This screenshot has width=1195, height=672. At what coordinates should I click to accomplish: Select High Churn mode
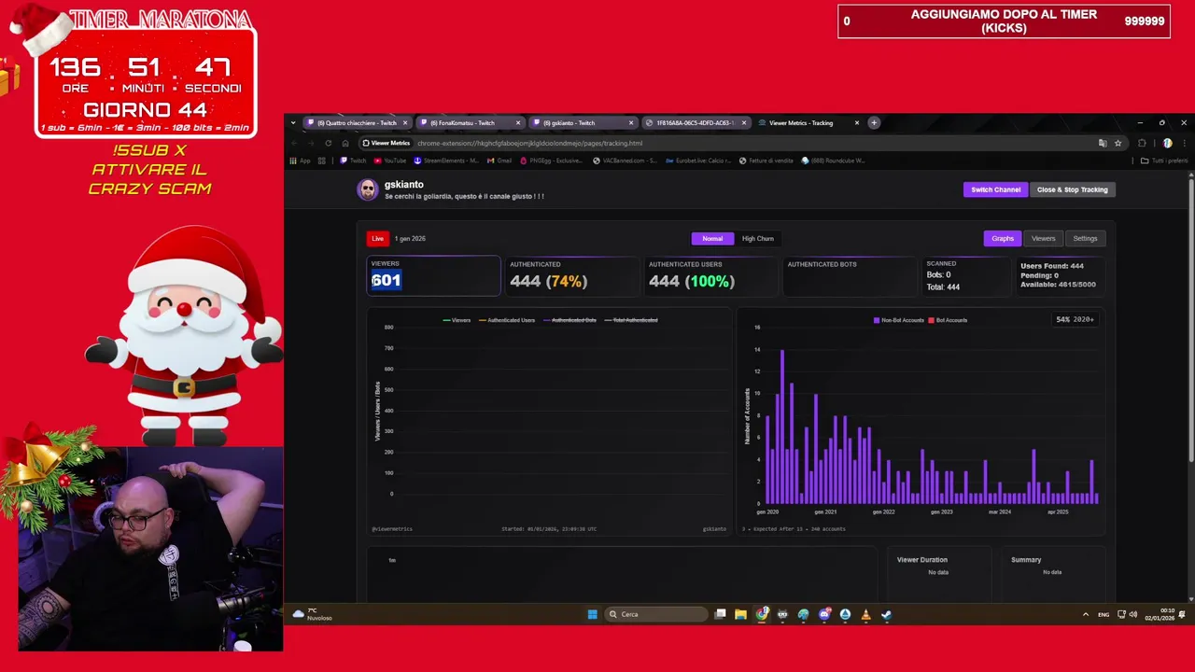[x=758, y=239]
